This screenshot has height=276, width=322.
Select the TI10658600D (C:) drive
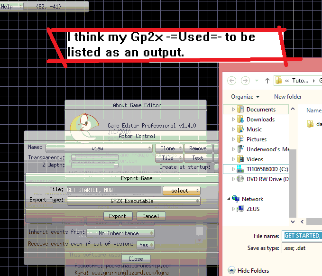[267, 169]
